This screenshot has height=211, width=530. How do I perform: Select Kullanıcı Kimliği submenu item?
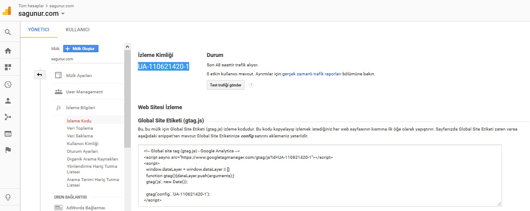(83, 143)
